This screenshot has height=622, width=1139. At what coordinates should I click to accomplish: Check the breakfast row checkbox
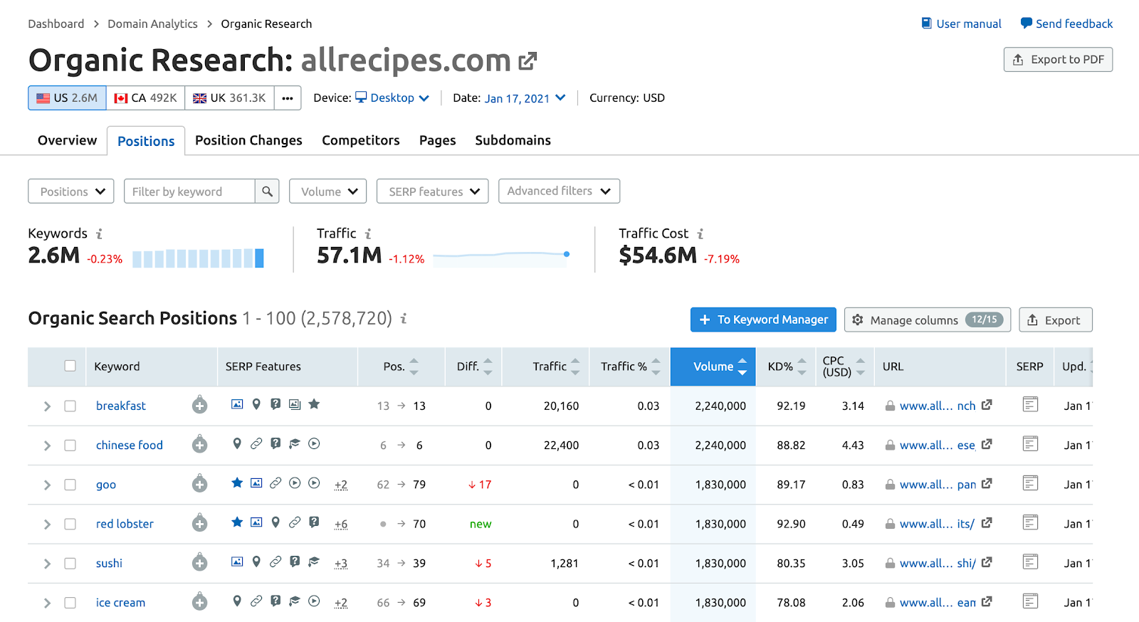(x=70, y=406)
